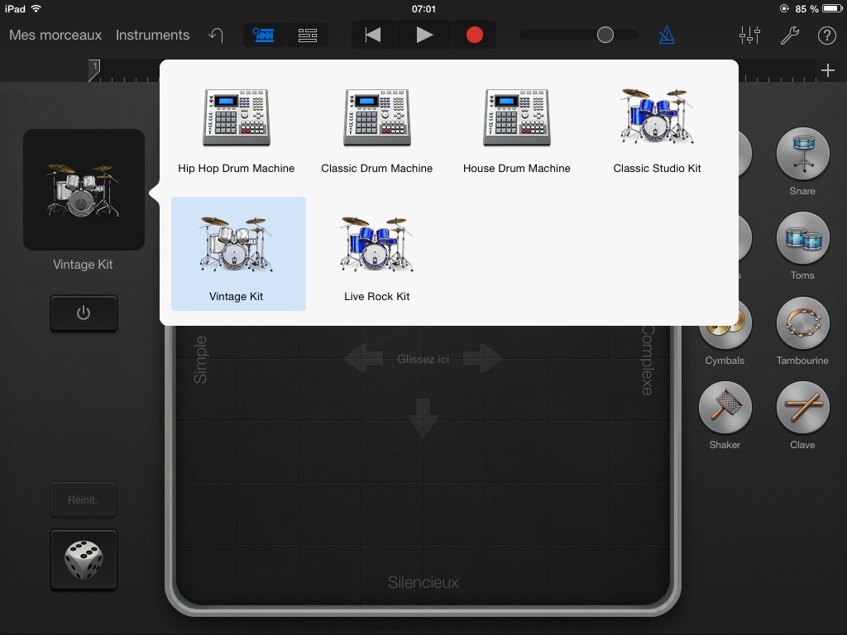
Task: Undo the last action
Action: pyautogui.click(x=216, y=35)
